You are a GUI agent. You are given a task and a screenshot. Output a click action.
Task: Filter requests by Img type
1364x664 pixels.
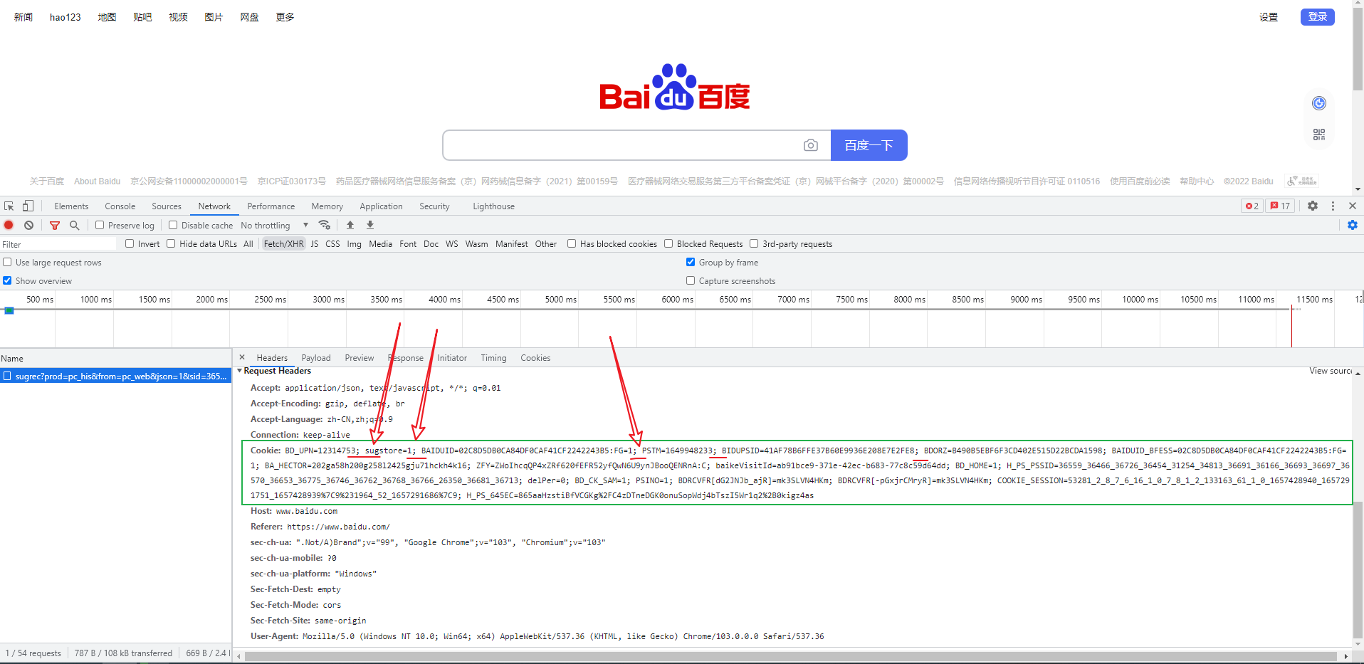[354, 243]
